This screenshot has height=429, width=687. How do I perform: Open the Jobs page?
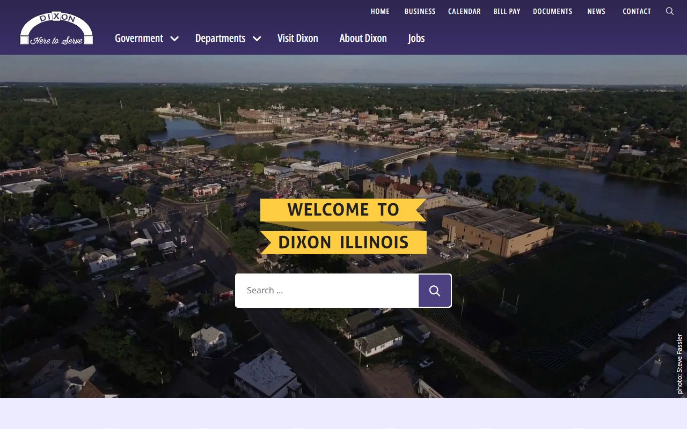tap(416, 38)
